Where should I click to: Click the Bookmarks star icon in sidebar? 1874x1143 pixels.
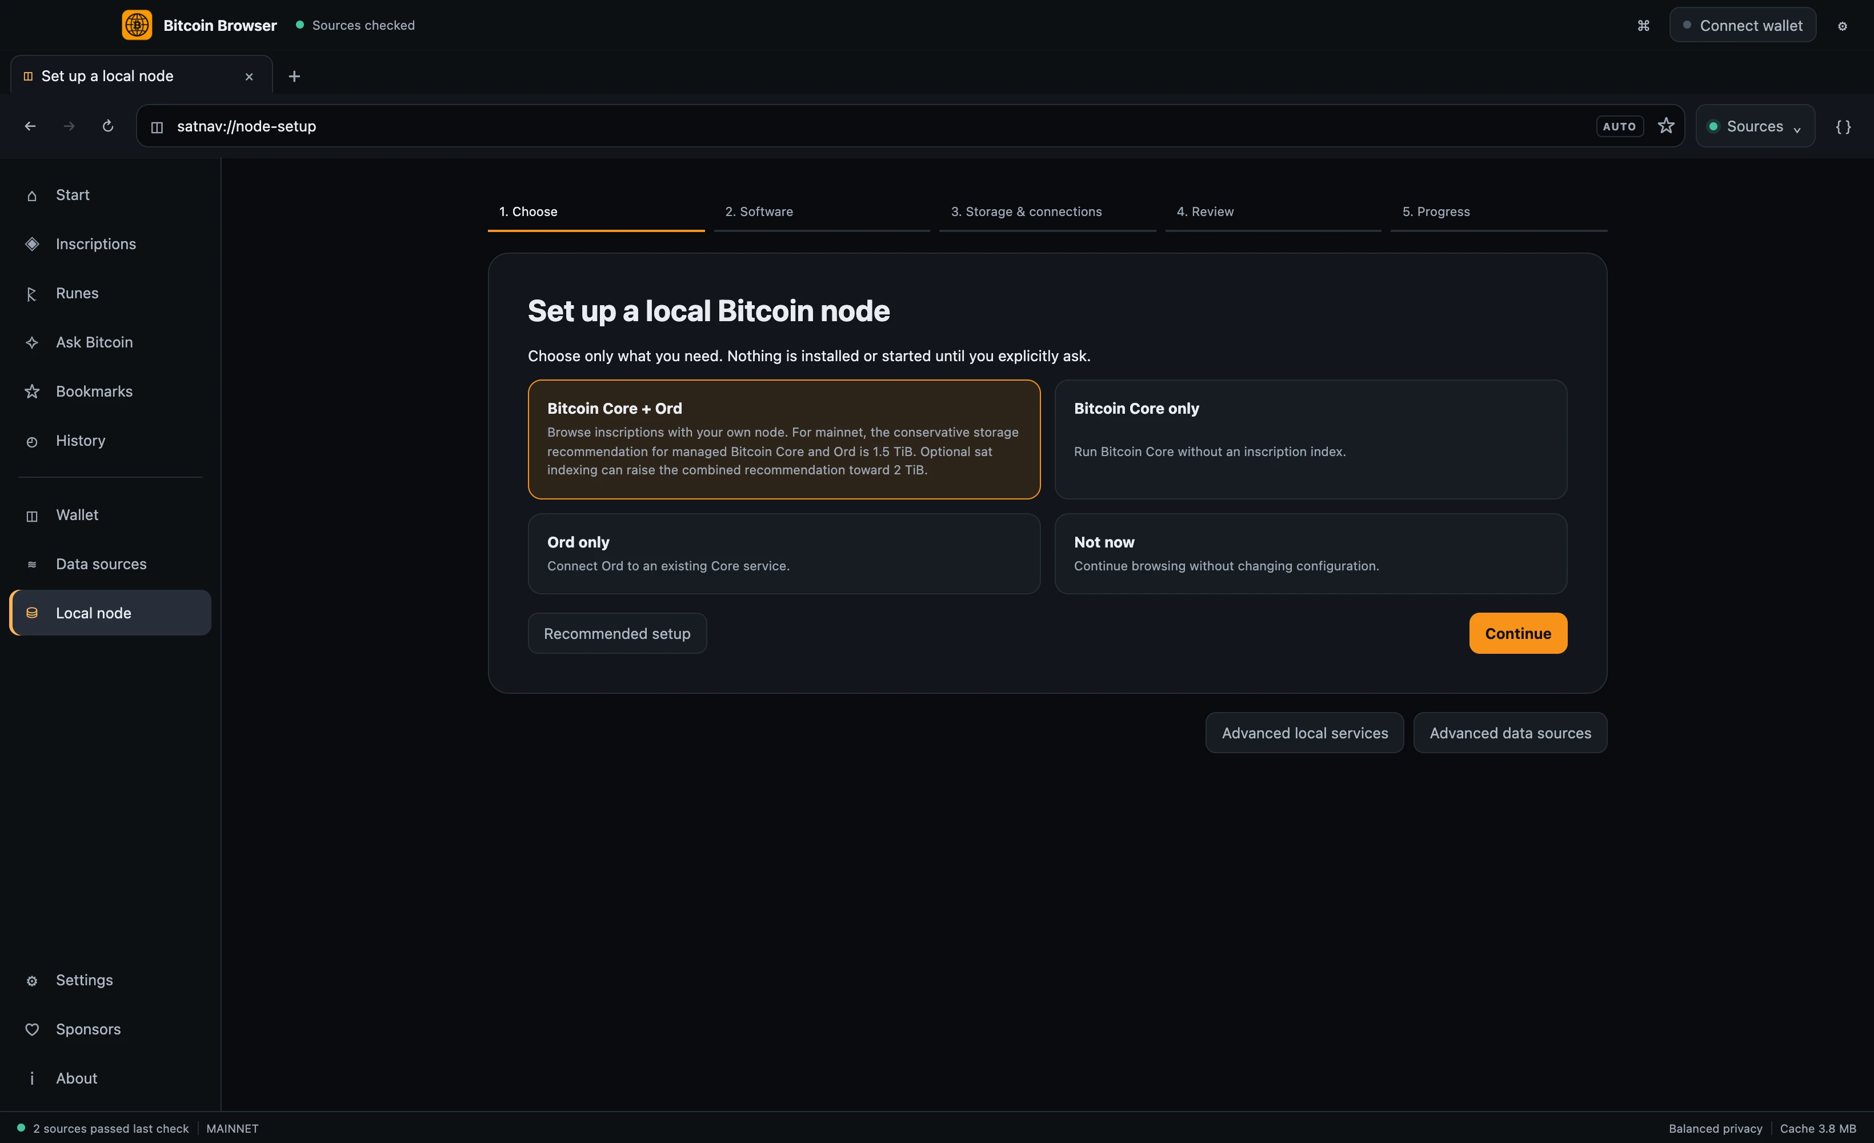[32, 392]
